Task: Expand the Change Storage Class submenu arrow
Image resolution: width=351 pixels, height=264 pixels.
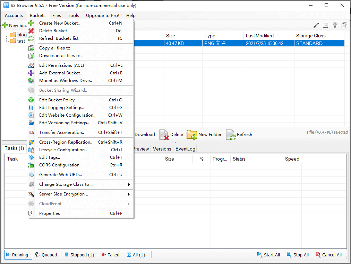Action: [x=129, y=184]
